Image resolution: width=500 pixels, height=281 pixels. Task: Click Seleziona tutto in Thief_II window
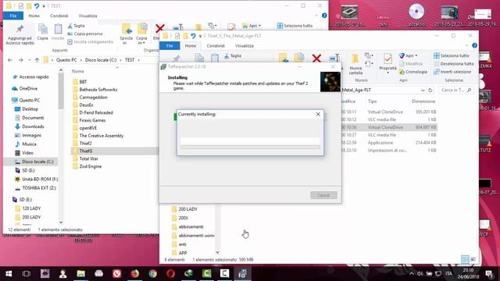tap(452, 55)
